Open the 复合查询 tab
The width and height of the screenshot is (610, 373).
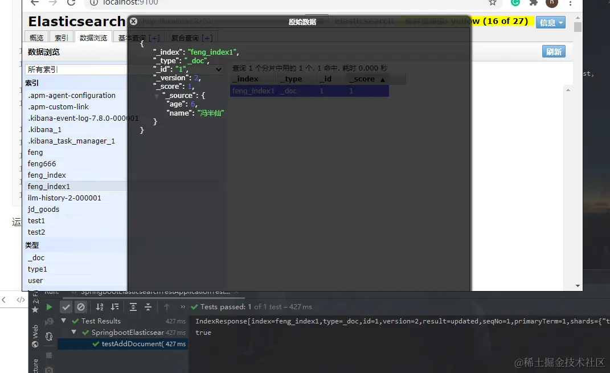185,38
